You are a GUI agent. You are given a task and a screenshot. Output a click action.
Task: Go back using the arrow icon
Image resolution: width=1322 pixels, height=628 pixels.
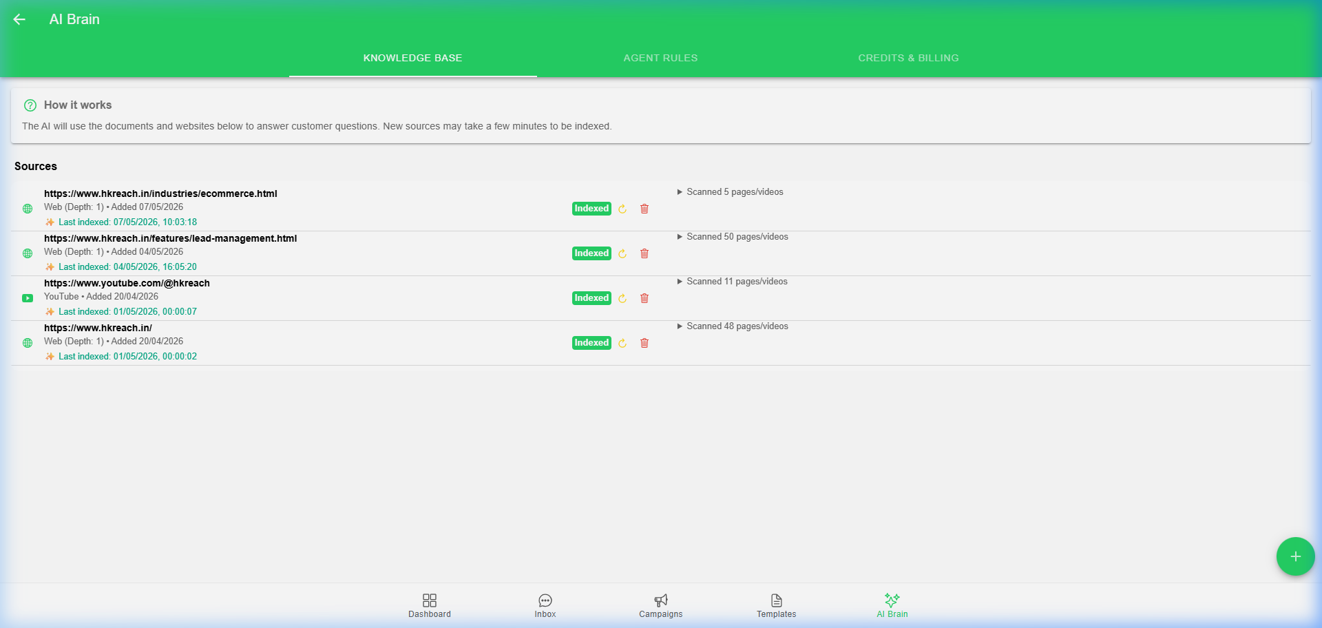[19, 19]
